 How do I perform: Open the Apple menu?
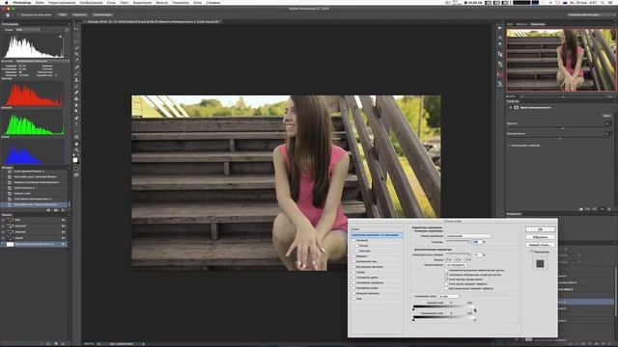7,2
